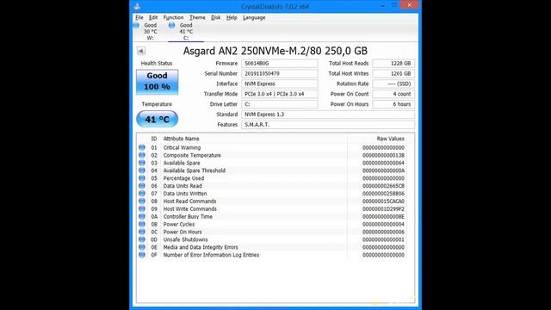Click the Firmware value field S0614B0G
Viewport: 551px width, 310px height.
point(280,63)
